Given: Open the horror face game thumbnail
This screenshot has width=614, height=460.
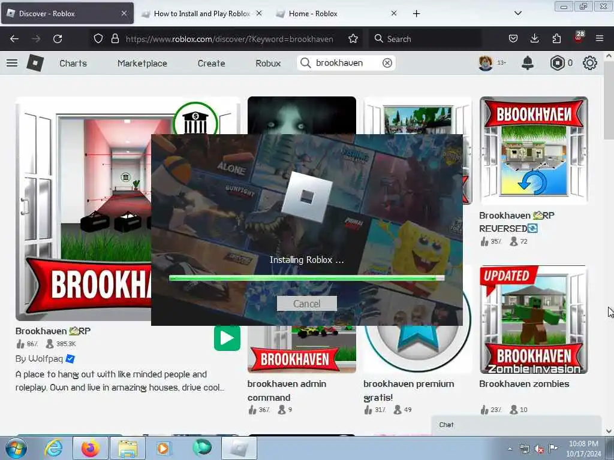Looking at the screenshot, I should 302,116.
